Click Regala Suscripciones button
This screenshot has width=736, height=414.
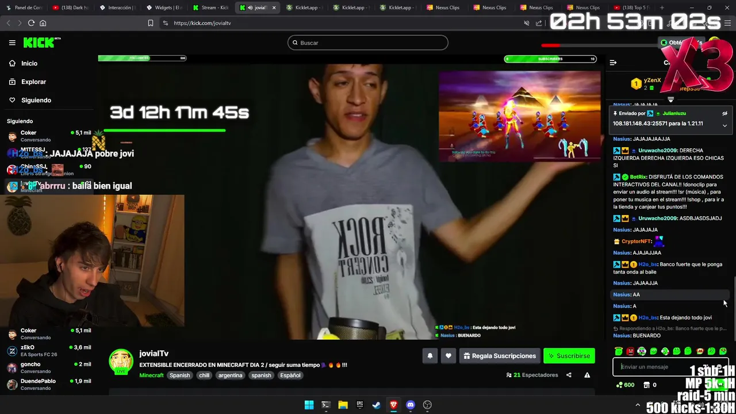pyautogui.click(x=500, y=356)
